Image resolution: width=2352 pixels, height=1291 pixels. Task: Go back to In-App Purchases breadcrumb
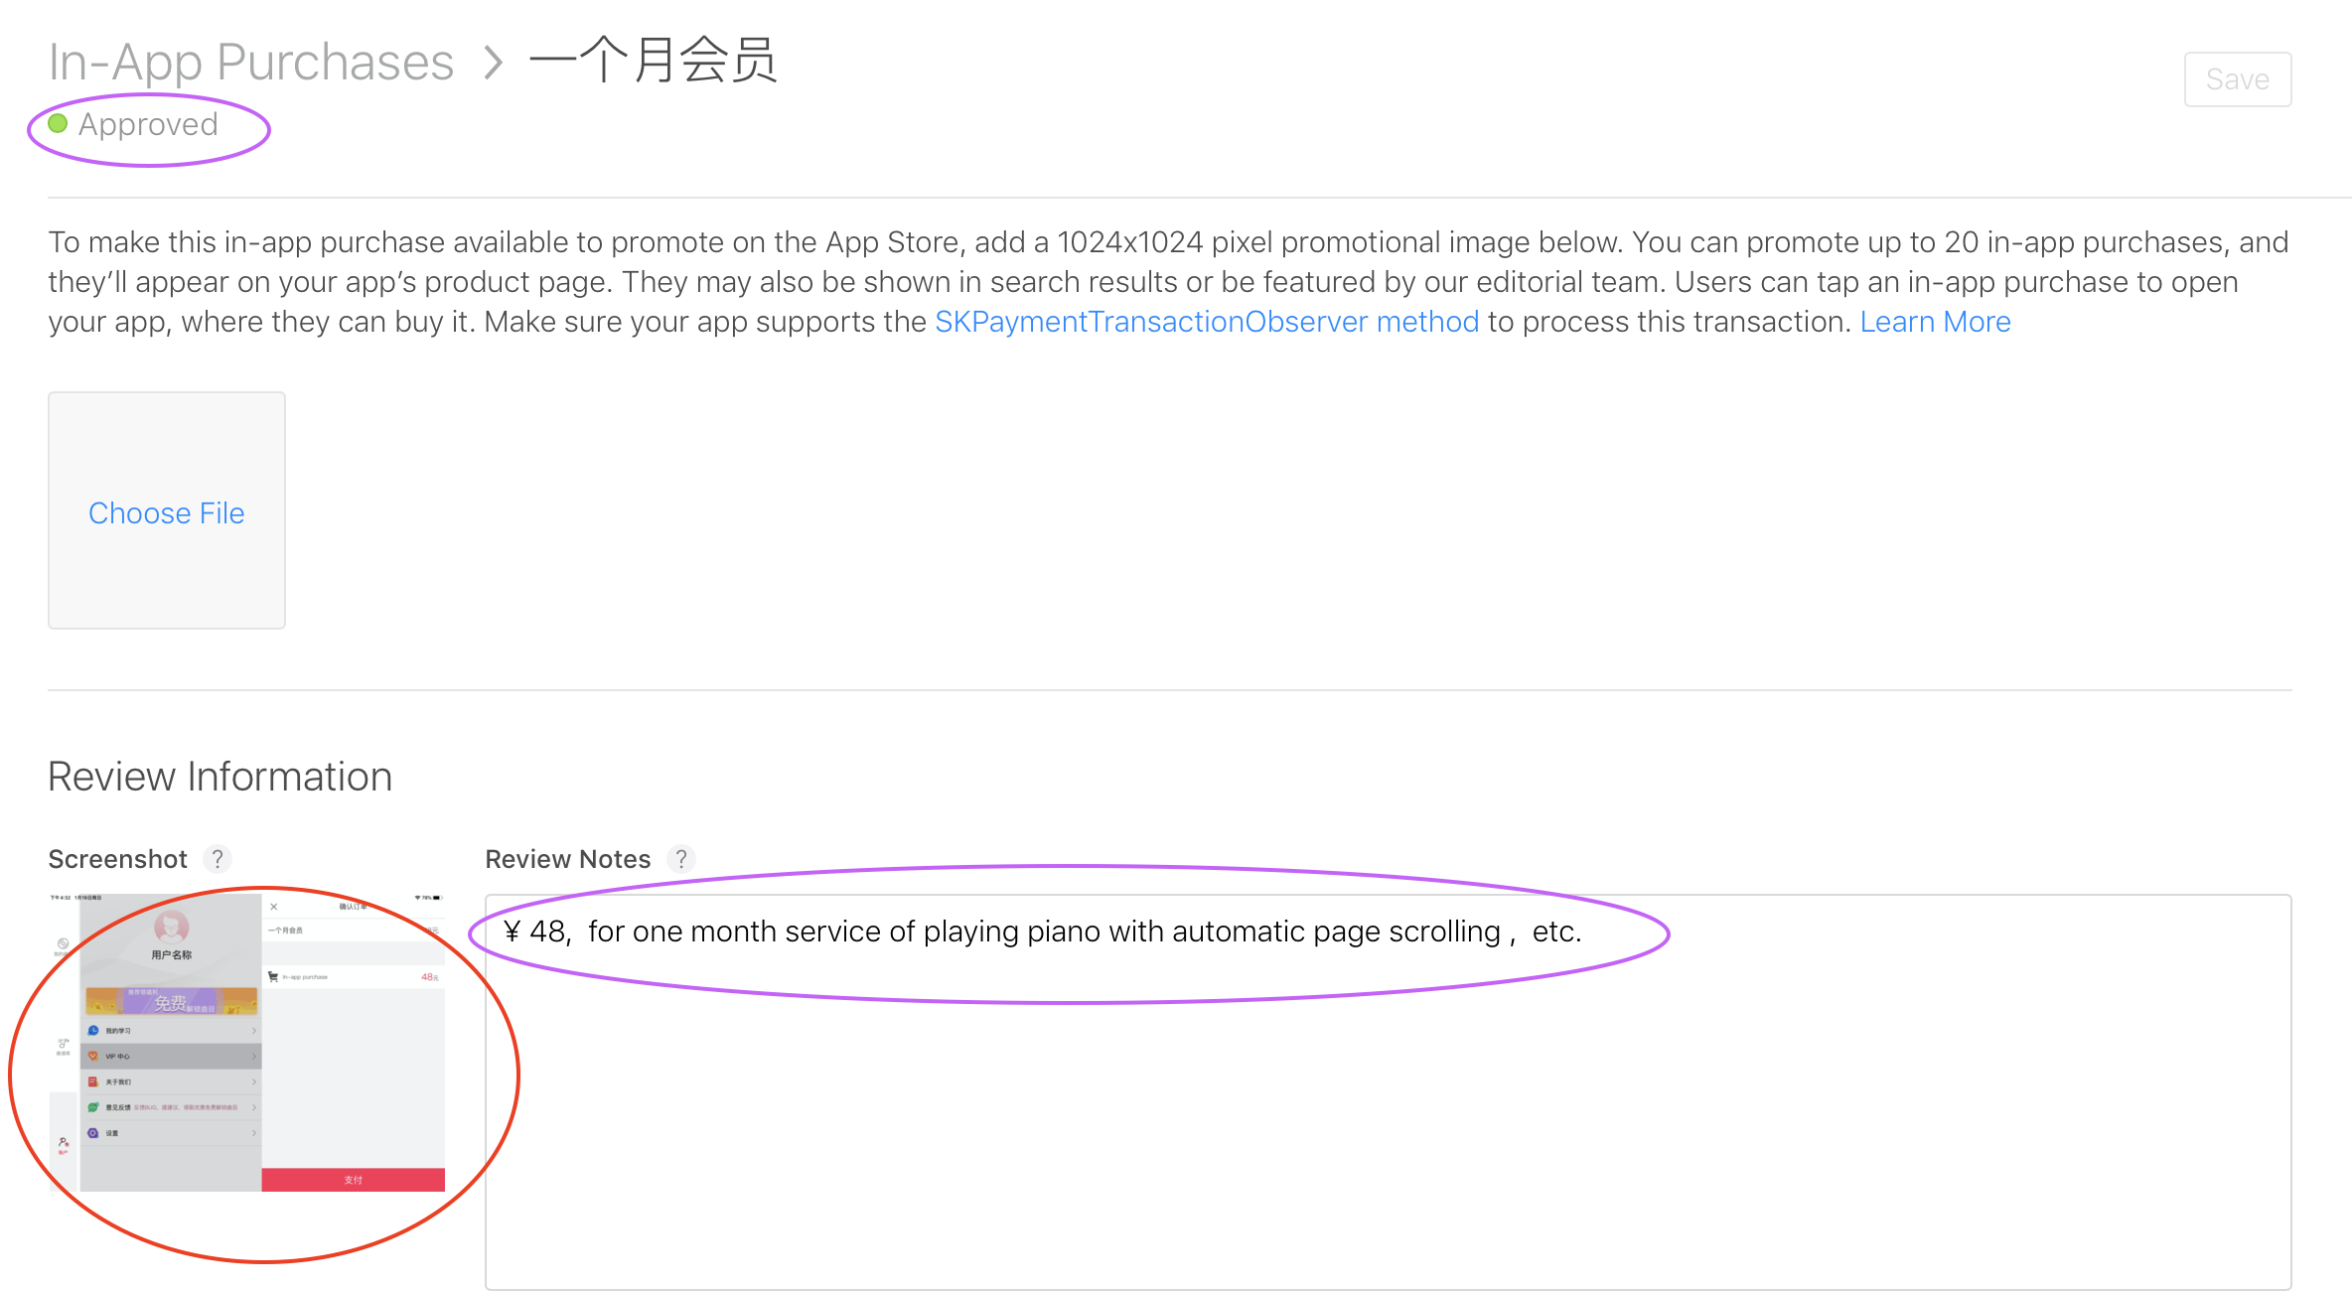tap(251, 63)
